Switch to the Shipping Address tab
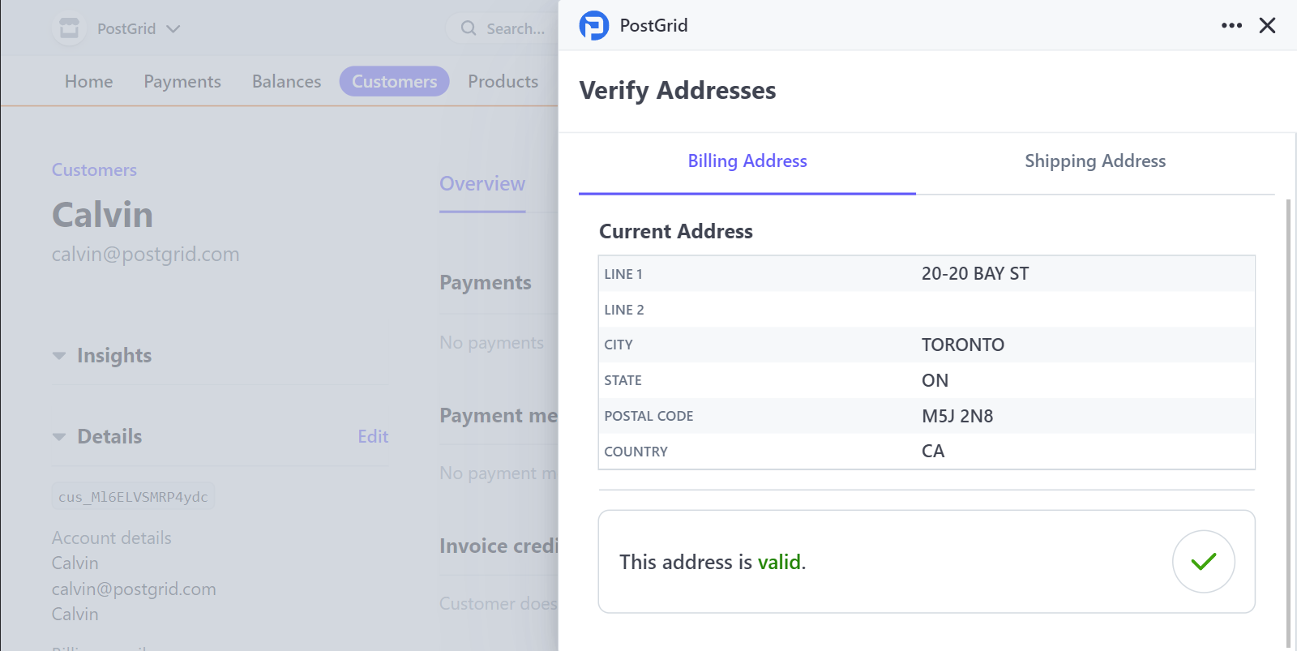 click(1095, 161)
